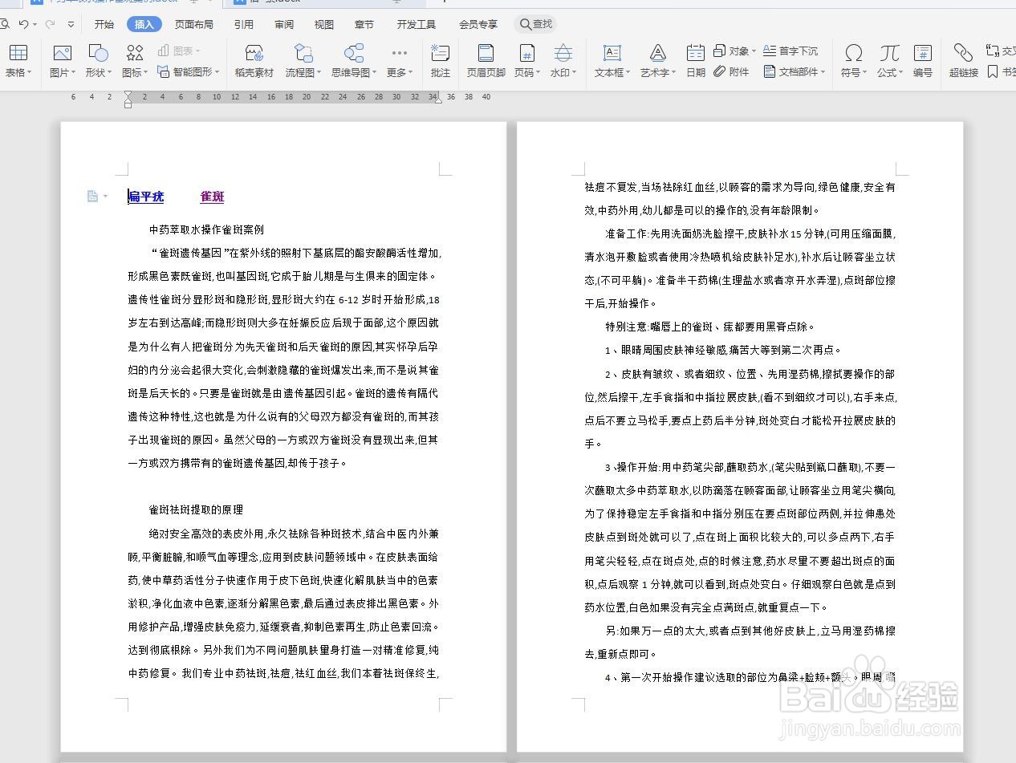Insert a 书签 bookmark
Image resolution: width=1016 pixels, height=763 pixels.
[x=1002, y=71]
